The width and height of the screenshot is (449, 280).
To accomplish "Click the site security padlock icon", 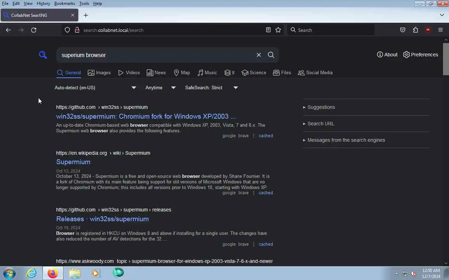I will pos(77,30).
